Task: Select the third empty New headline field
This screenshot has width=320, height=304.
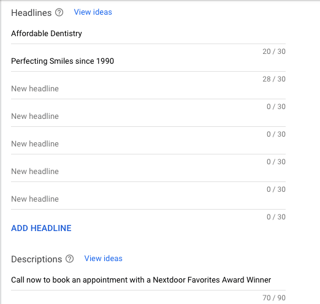Action: pos(148,144)
